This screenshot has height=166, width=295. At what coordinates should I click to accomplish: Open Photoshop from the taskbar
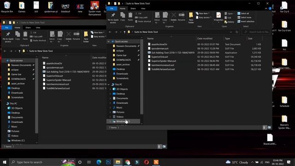point(108,162)
